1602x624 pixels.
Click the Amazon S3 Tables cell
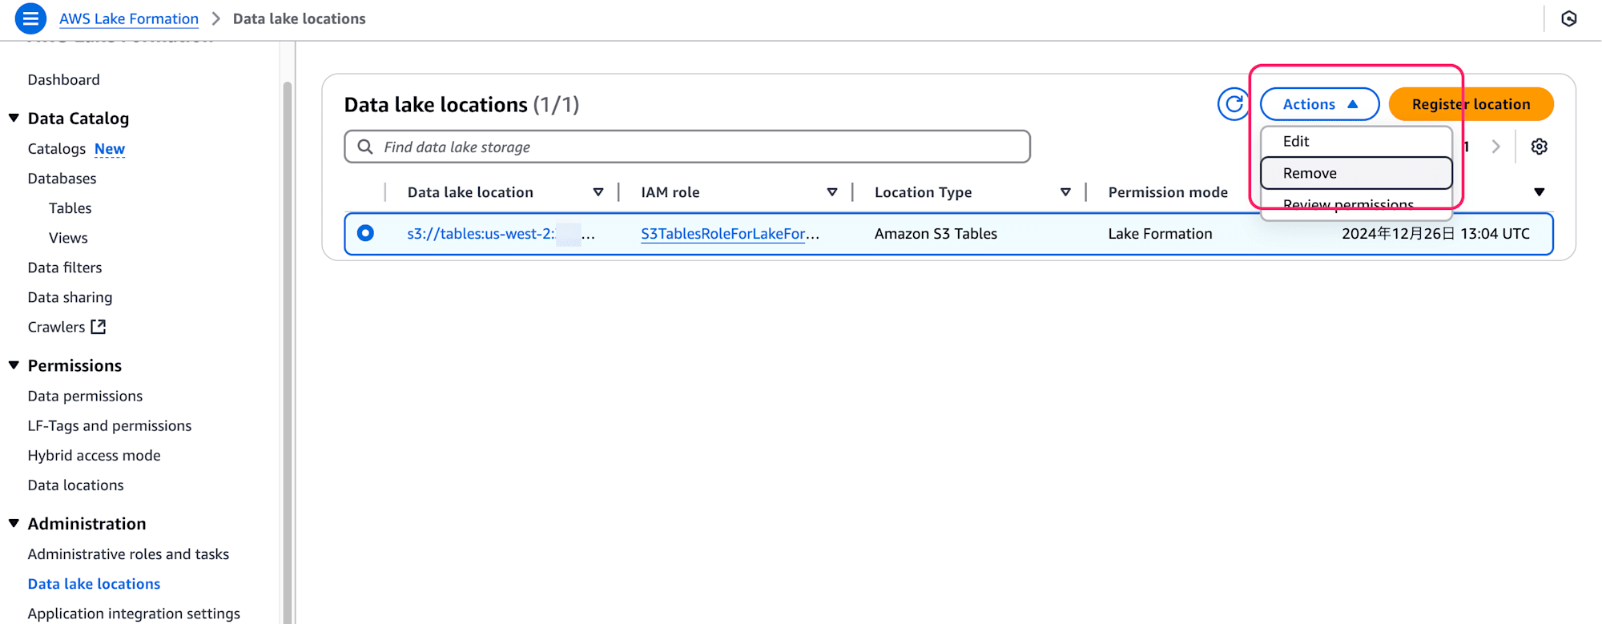[x=936, y=233]
